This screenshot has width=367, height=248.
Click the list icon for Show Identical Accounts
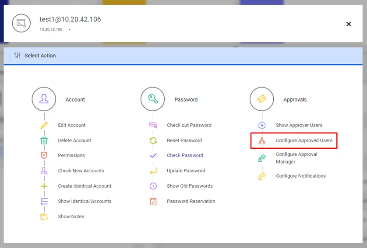tap(44, 201)
